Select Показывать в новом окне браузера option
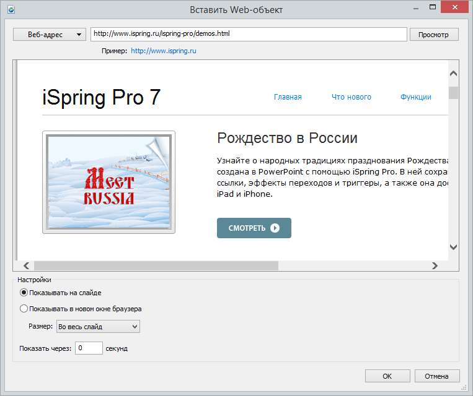Viewport: 473px width, 396px height. [81, 309]
